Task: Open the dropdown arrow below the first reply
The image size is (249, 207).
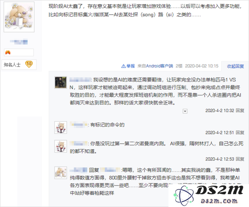Action: 185,111
